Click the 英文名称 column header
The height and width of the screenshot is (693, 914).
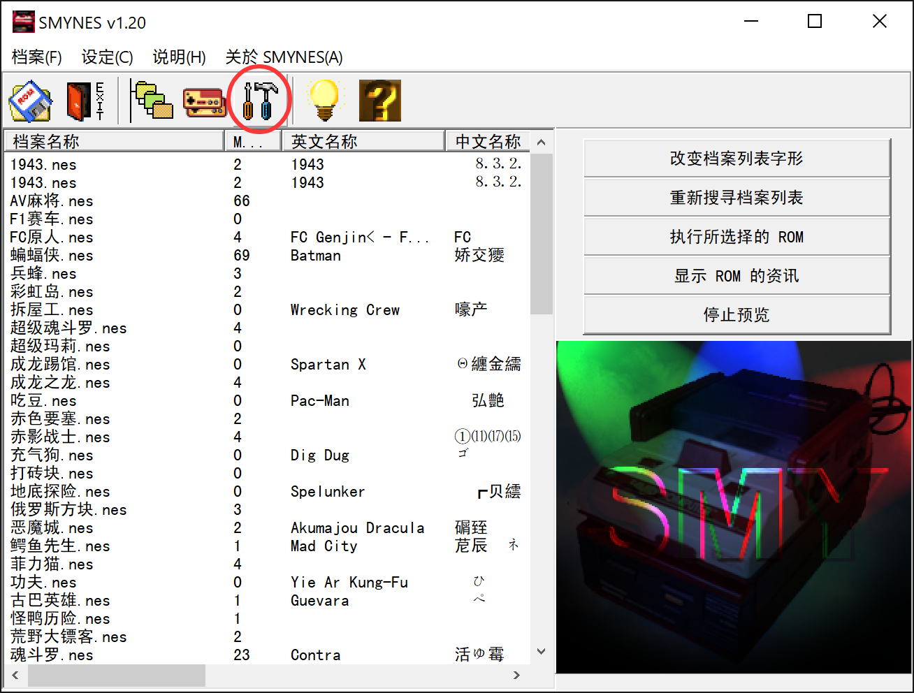(363, 142)
